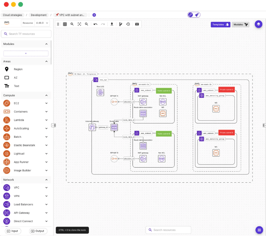This screenshot has width=266, height=236.
Task: Expand the right side panel handle
Action: [x=264, y=125]
